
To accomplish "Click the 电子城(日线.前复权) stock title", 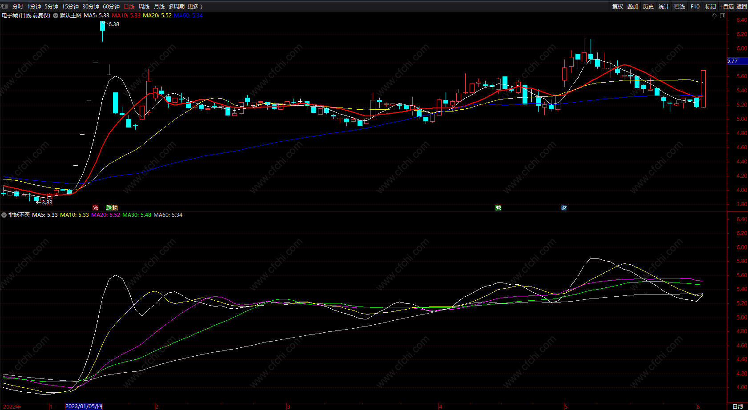I will (x=26, y=16).
